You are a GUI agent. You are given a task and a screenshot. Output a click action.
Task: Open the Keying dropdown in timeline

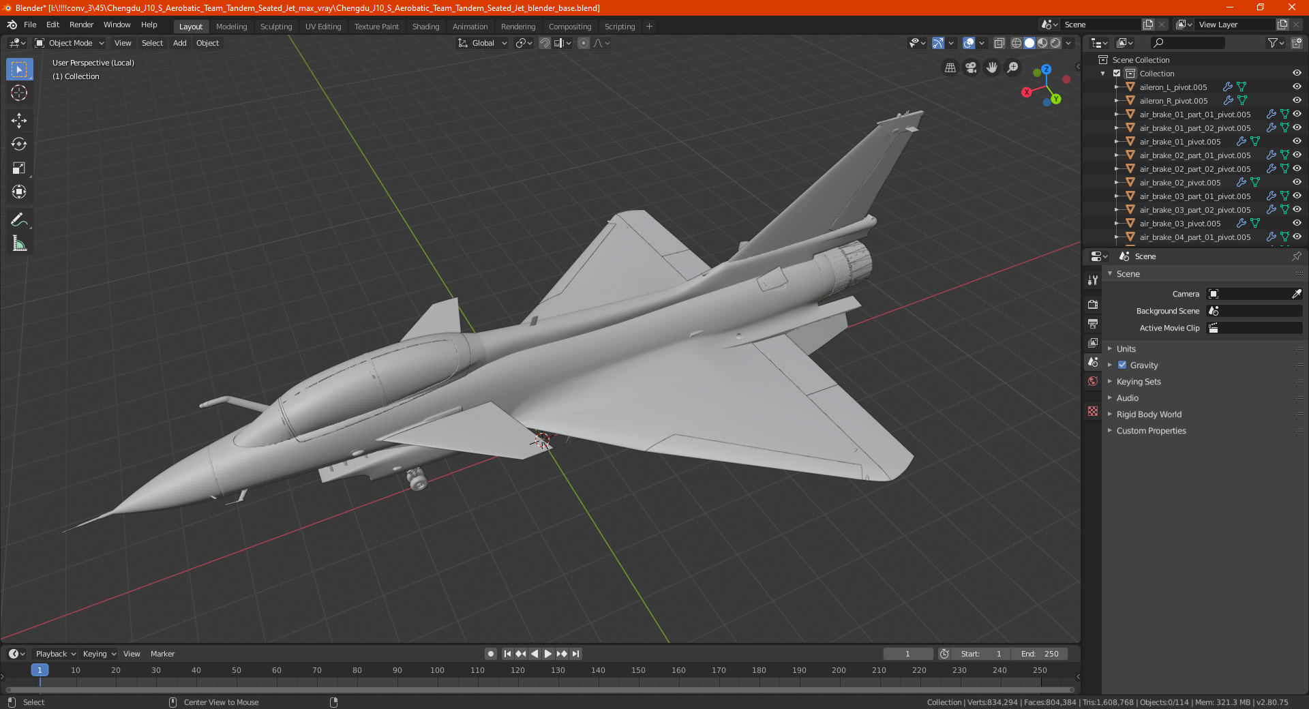[99, 654]
